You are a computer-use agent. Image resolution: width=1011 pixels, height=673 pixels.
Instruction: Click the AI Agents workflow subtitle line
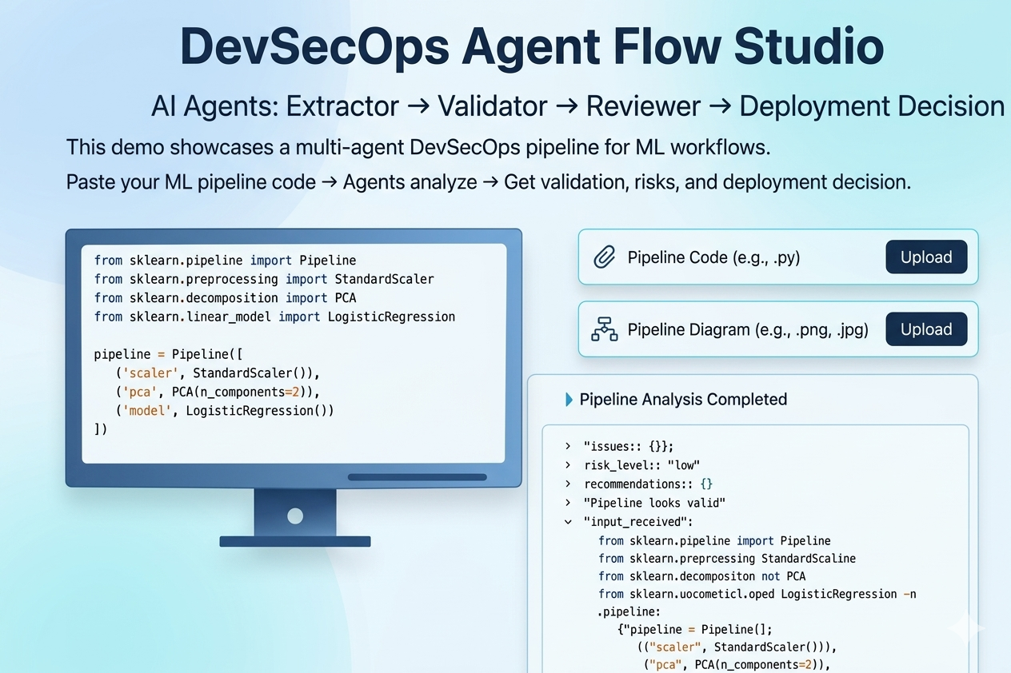click(578, 106)
